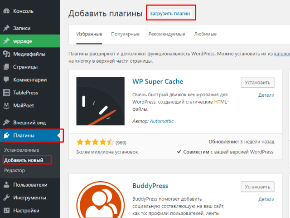Switch to the Рекомендуемые tab
This screenshot has width=290, height=218.
pos(167,34)
